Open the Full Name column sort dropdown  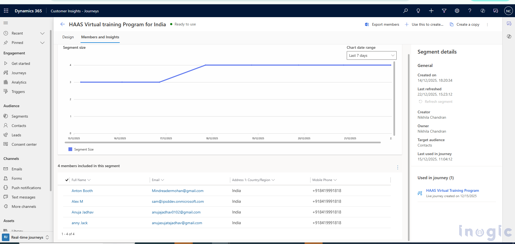tap(89, 180)
